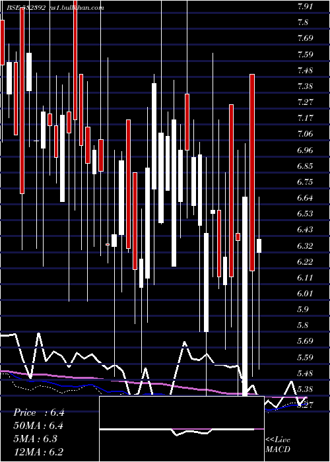Click the <<Live MACD label
Screen dimensions: 330x462
click(278, 445)
